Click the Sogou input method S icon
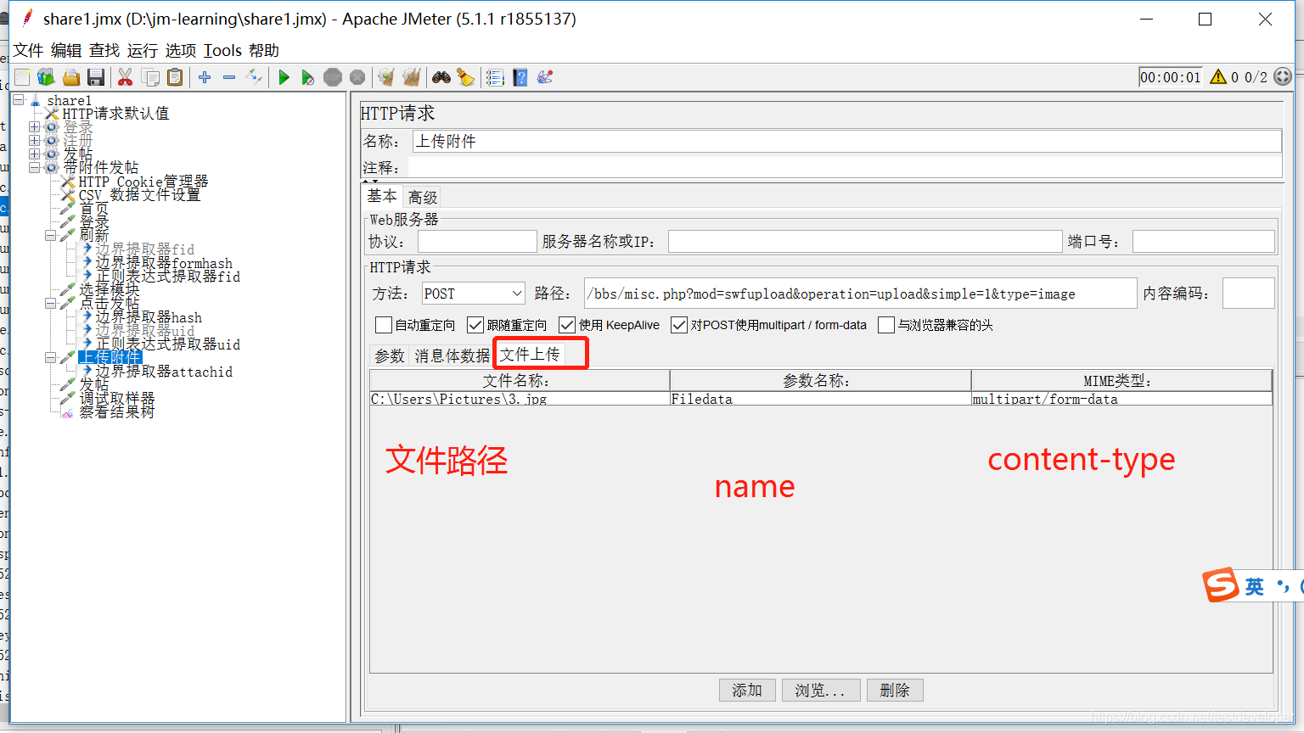1304x733 pixels. (1221, 585)
